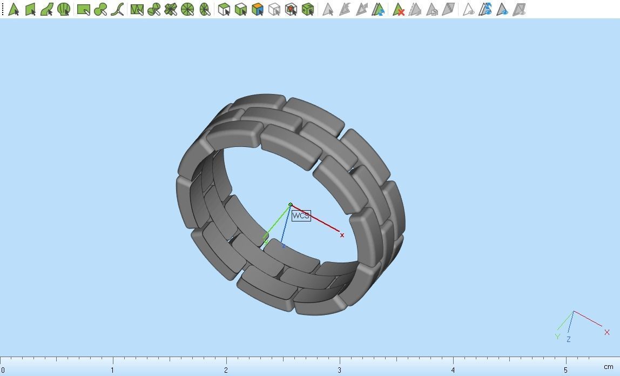Viewport: 620px width, 376px height.
Task: Choose the rectangle window marking tool
Action: (83, 9)
